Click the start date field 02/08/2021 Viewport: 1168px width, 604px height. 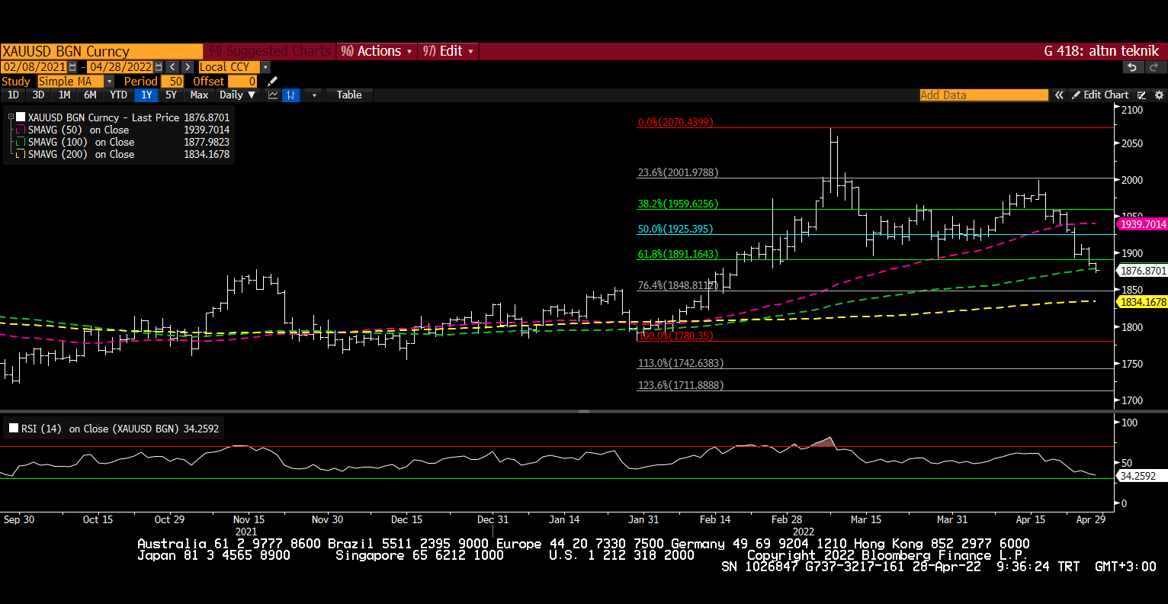click(x=34, y=67)
